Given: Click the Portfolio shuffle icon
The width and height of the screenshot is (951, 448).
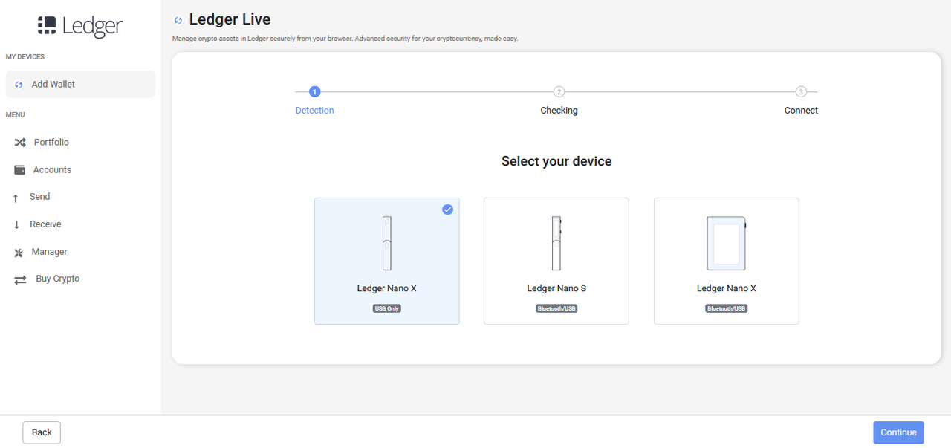Looking at the screenshot, I should (20, 143).
